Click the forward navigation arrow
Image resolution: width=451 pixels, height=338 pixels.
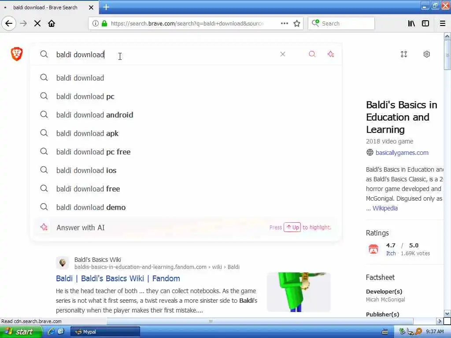(24, 24)
